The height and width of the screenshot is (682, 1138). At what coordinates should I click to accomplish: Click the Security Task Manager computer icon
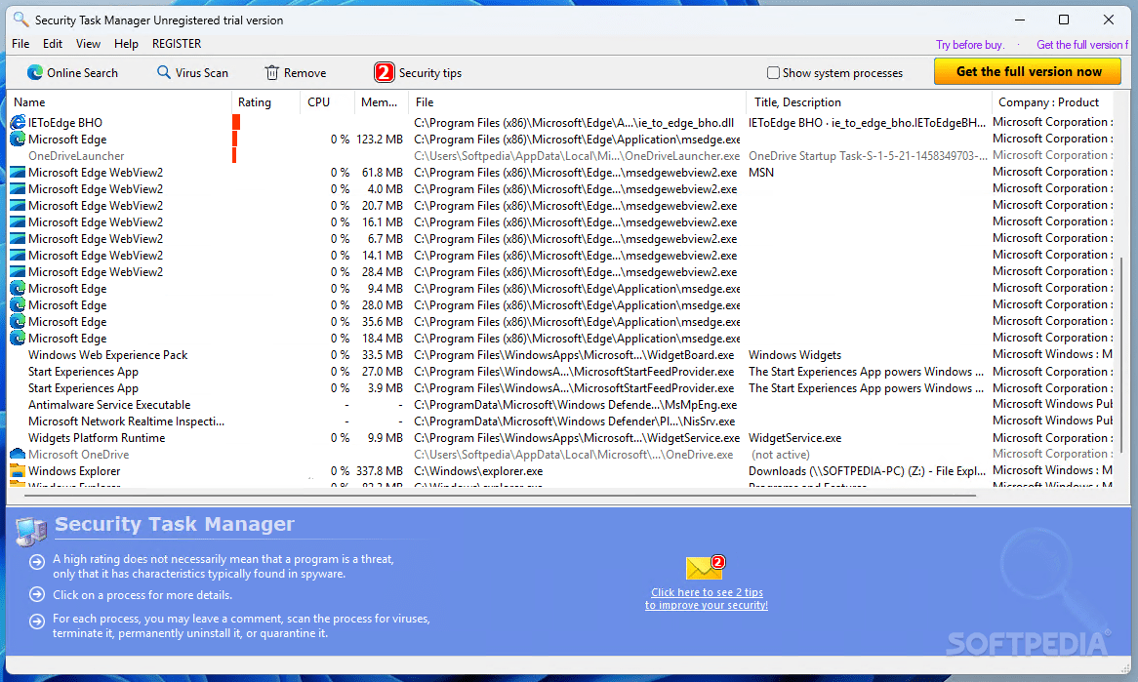(31, 531)
